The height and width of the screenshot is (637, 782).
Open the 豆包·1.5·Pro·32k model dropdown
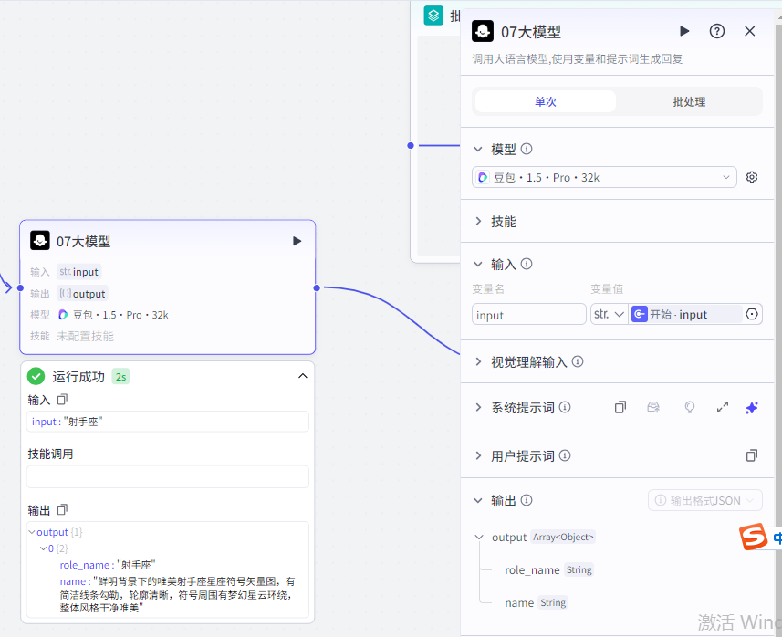pos(603,176)
